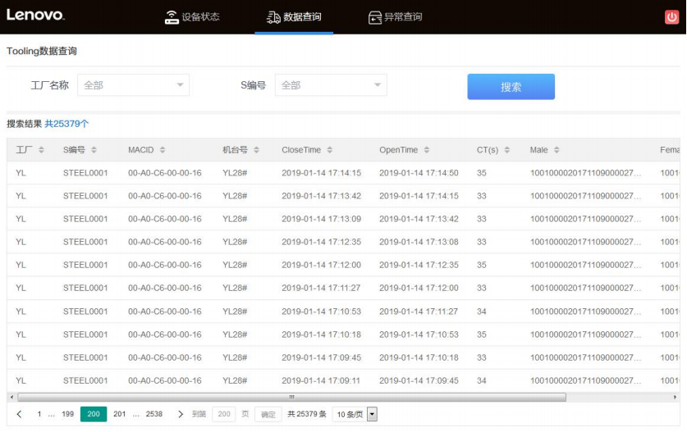Viewport: 687px width, 432px height.
Task: Select CloseTime 2019-01-14 17:11:27 cell
Action: (x=321, y=288)
